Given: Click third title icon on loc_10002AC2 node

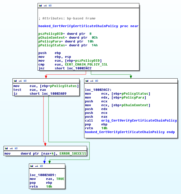Looking at the screenshot, I should 97,81.
